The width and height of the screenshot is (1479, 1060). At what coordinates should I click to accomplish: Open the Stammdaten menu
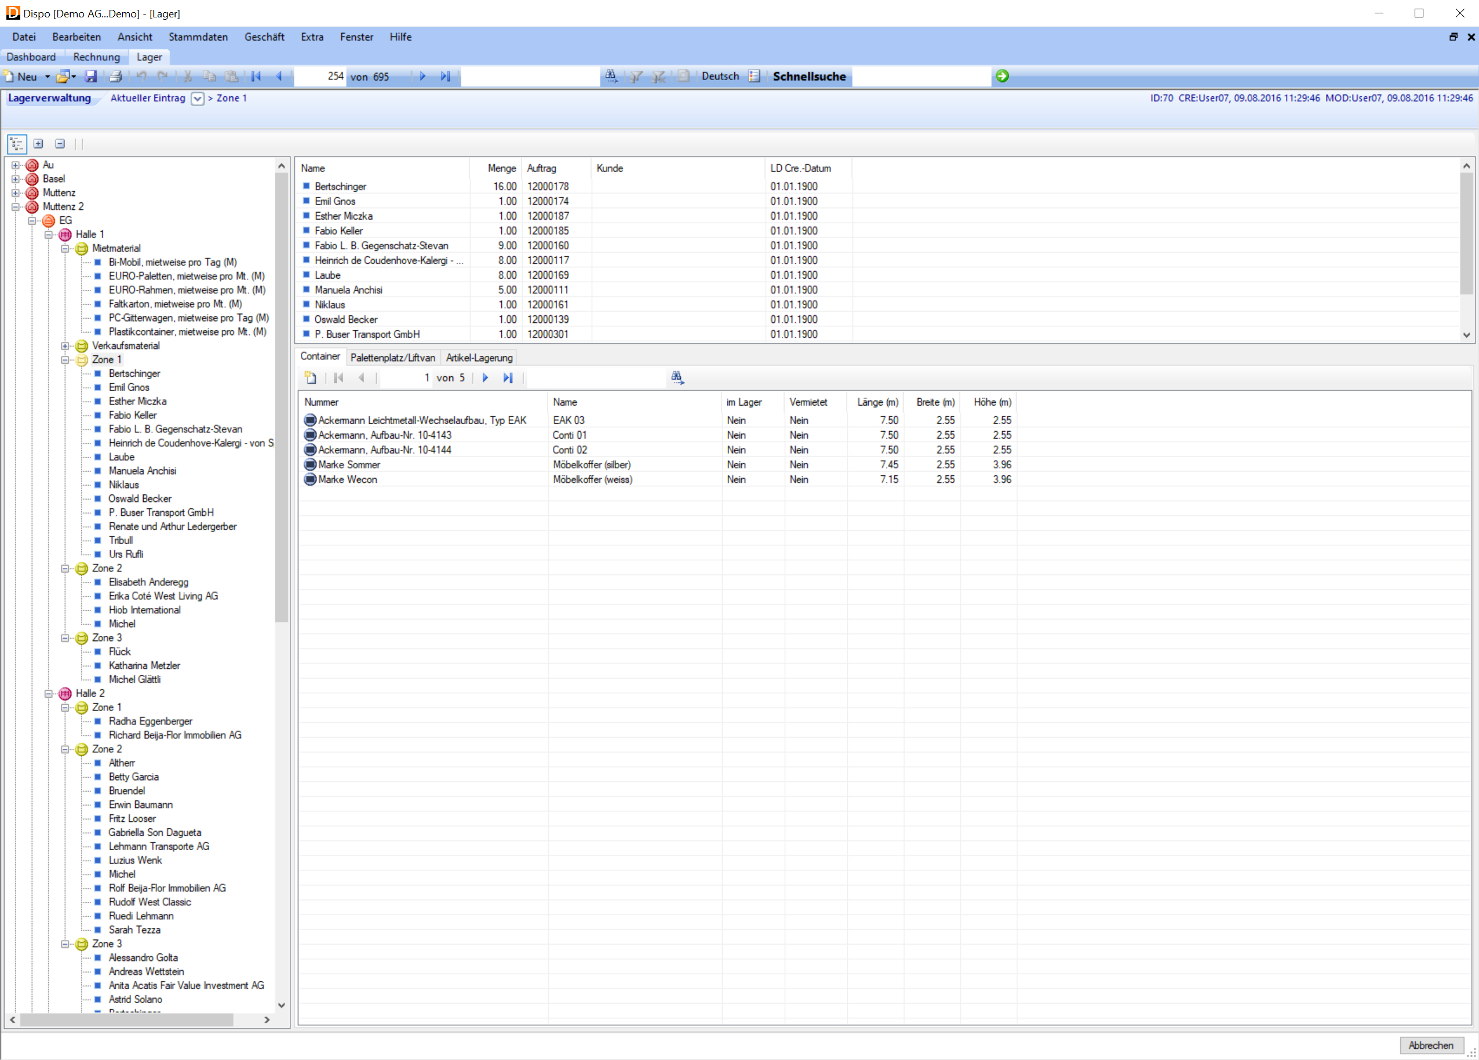(198, 37)
